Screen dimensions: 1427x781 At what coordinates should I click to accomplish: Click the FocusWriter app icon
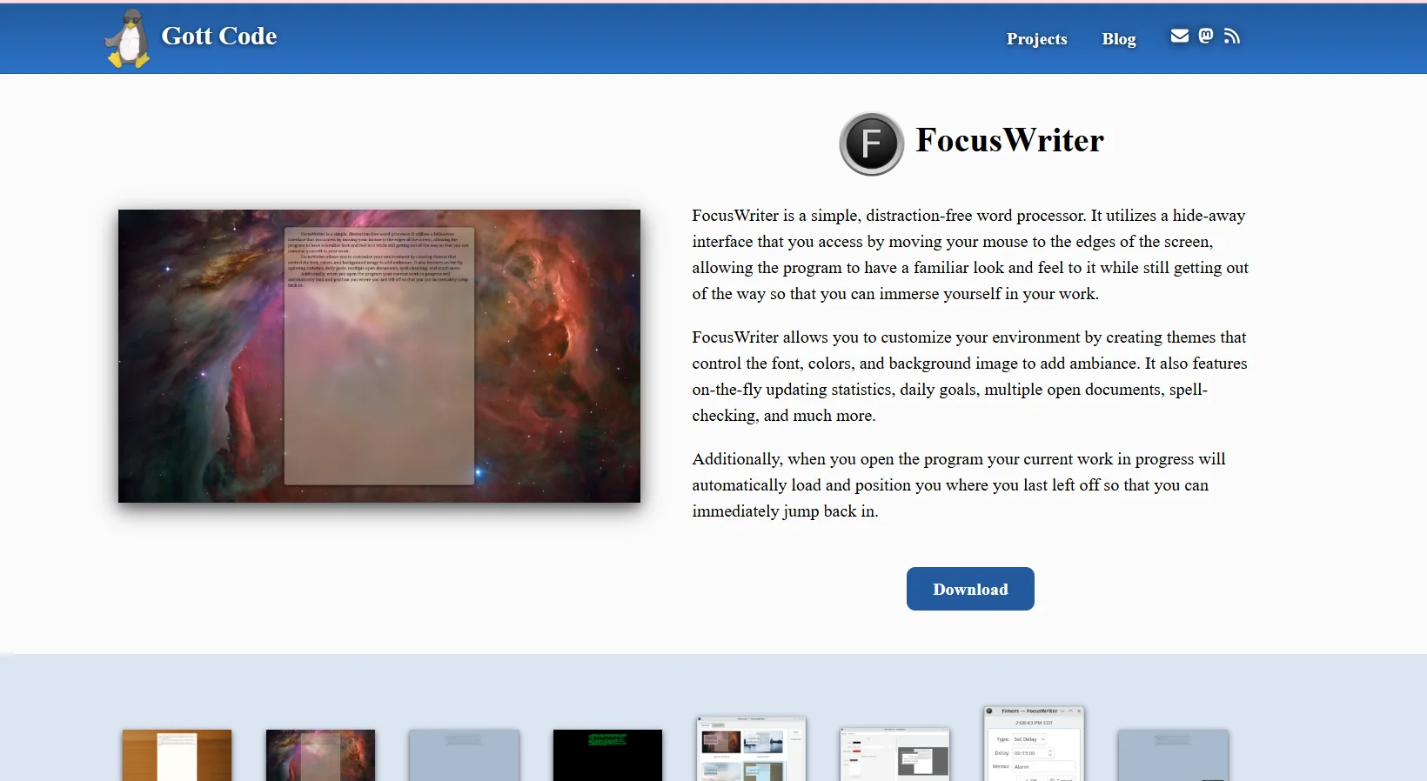pos(871,144)
